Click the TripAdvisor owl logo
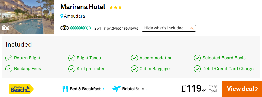The width and height of the screenshot is (262, 97). click(64, 28)
